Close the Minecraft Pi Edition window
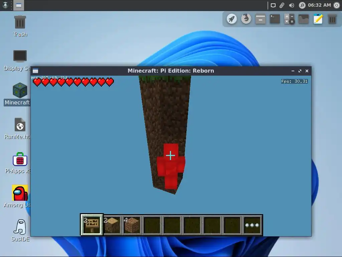The height and width of the screenshot is (257, 342). click(307, 71)
